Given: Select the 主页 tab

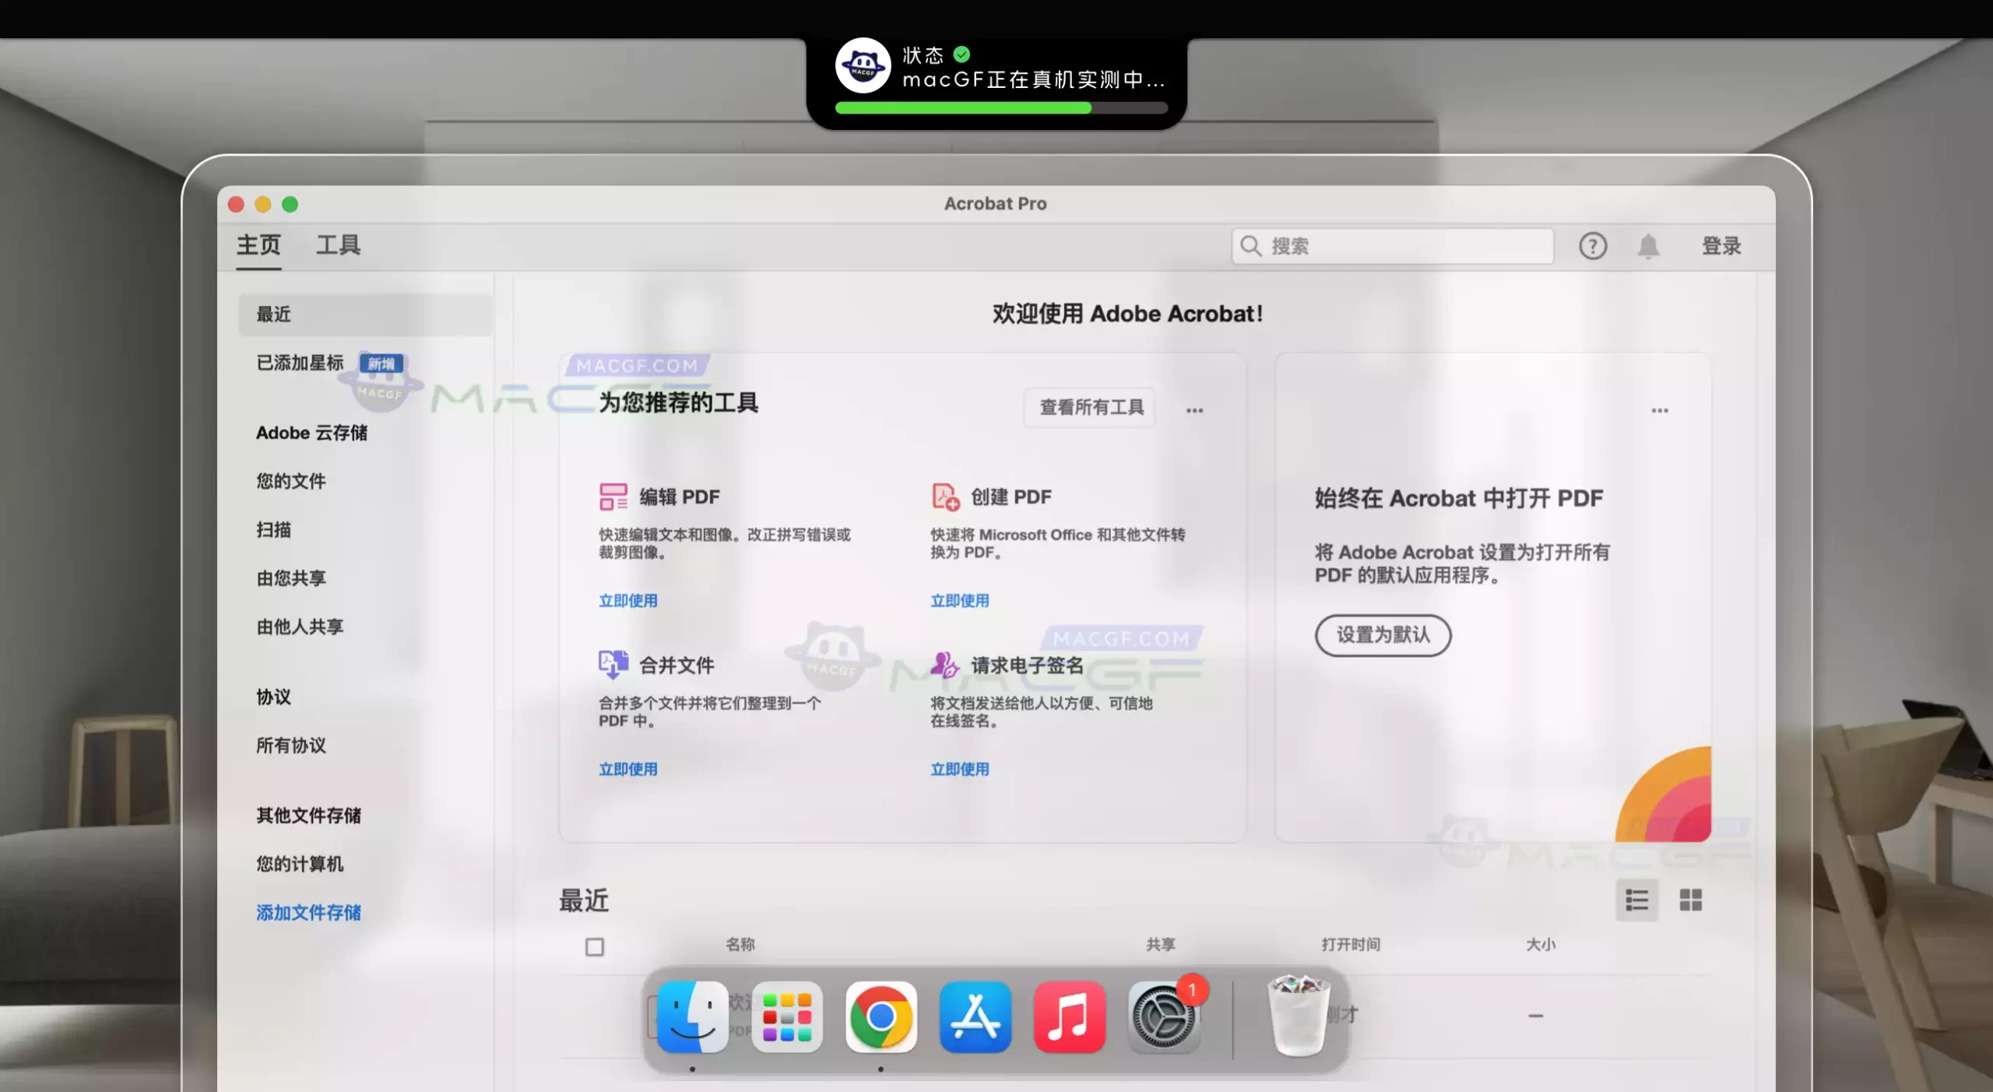Looking at the screenshot, I should click(258, 245).
